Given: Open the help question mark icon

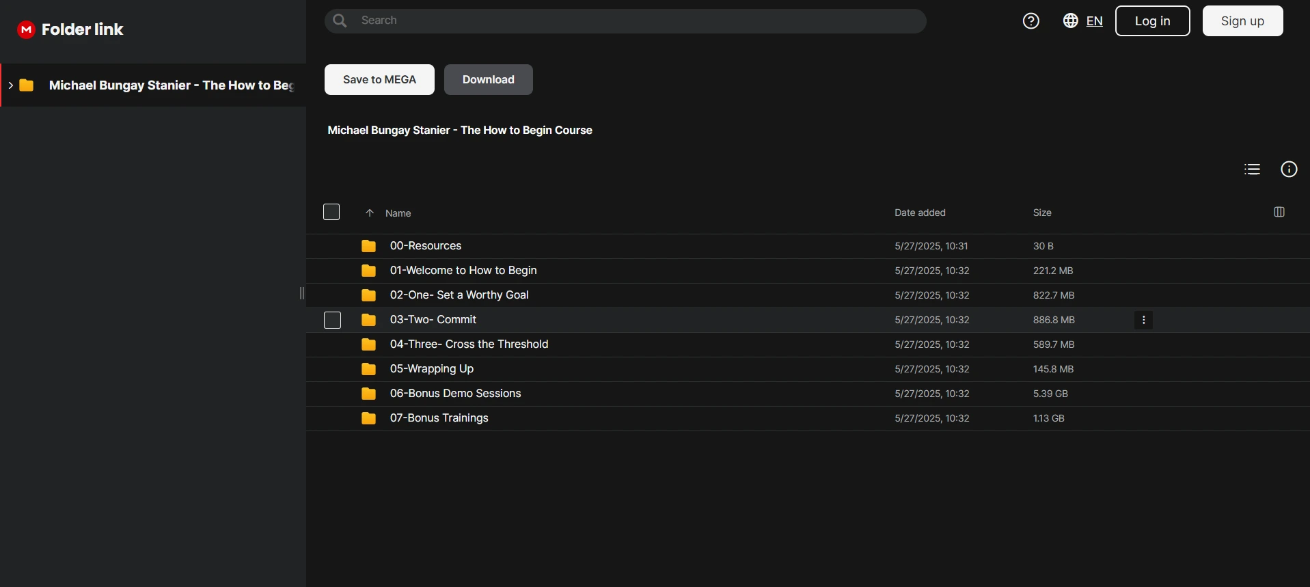Looking at the screenshot, I should click(x=1031, y=21).
